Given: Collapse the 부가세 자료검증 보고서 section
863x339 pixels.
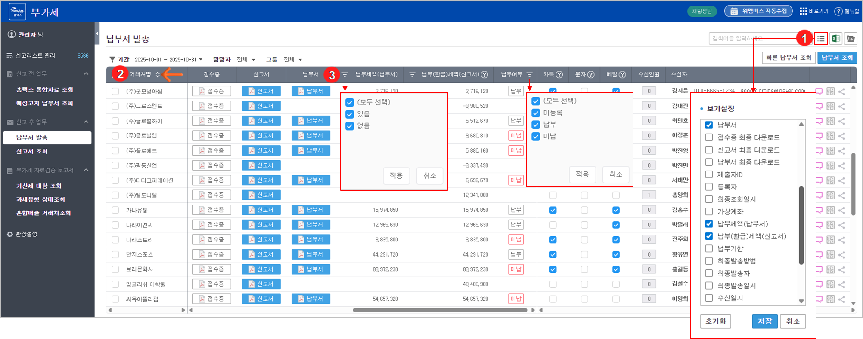Looking at the screenshot, I should click(x=86, y=170).
